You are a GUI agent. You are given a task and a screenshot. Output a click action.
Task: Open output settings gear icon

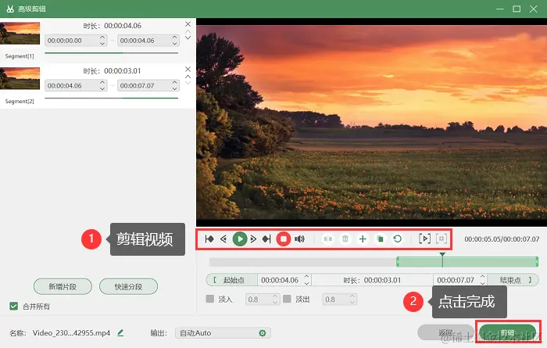tap(263, 333)
